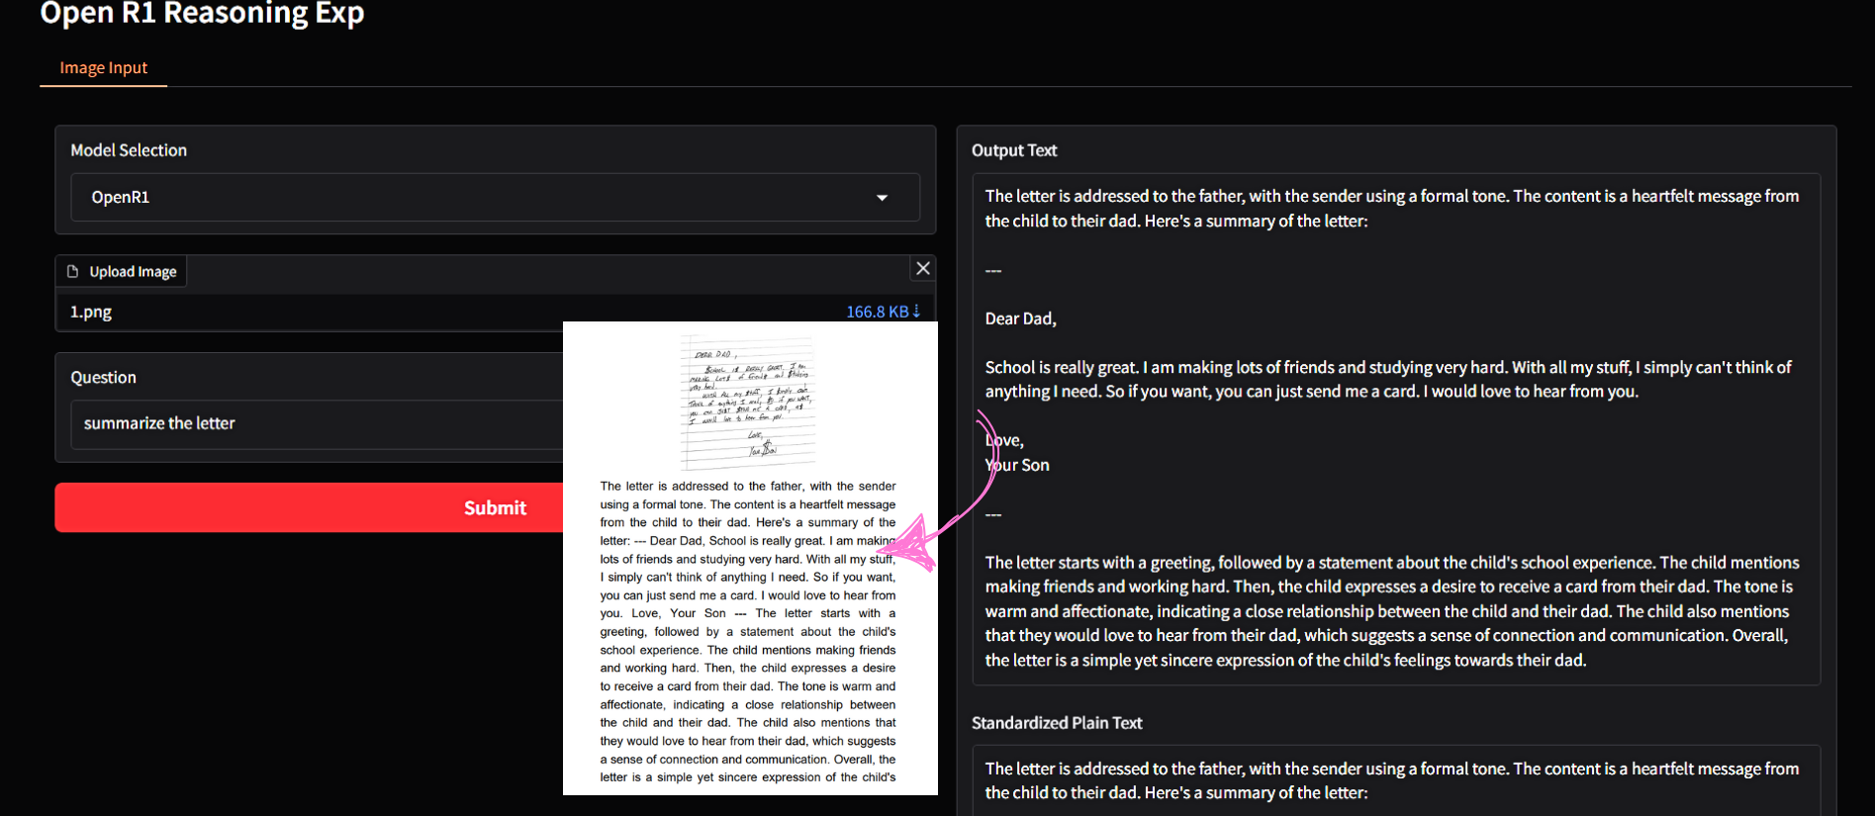The image size is (1875, 816).
Task: Click the dropdown caret arrow in Model Selection
Action: pos(882,198)
